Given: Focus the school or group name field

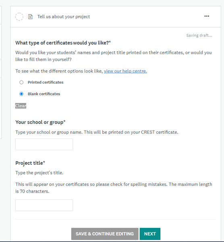Looking at the screenshot, I should [44, 144].
